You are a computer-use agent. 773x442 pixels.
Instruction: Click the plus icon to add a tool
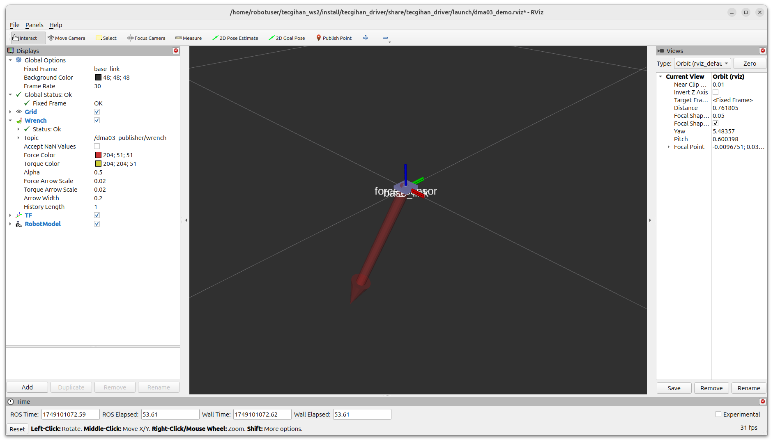click(x=365, y=38)
